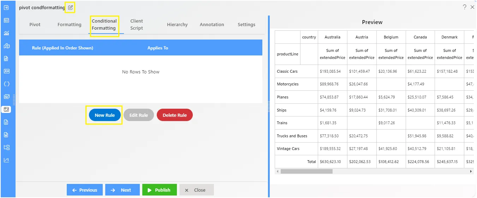
Task: Click the Applies To column header
Action: (158, 48)
